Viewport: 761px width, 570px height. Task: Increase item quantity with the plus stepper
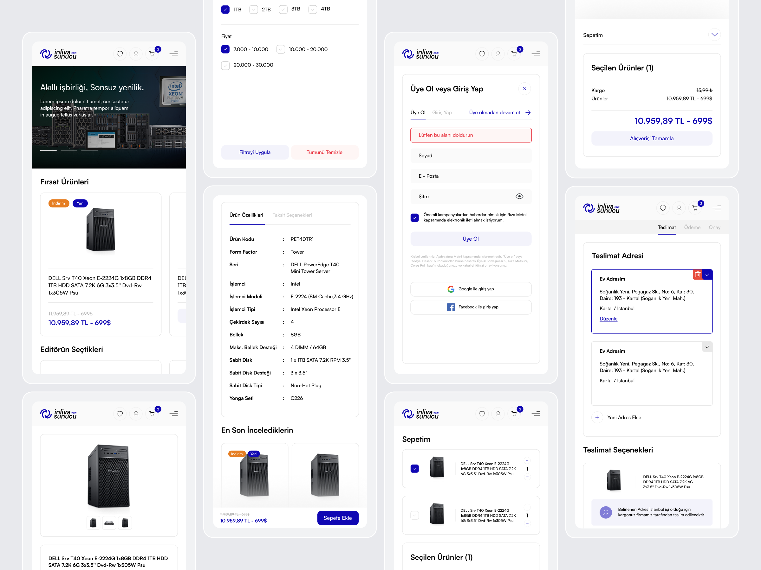point(527,460)
